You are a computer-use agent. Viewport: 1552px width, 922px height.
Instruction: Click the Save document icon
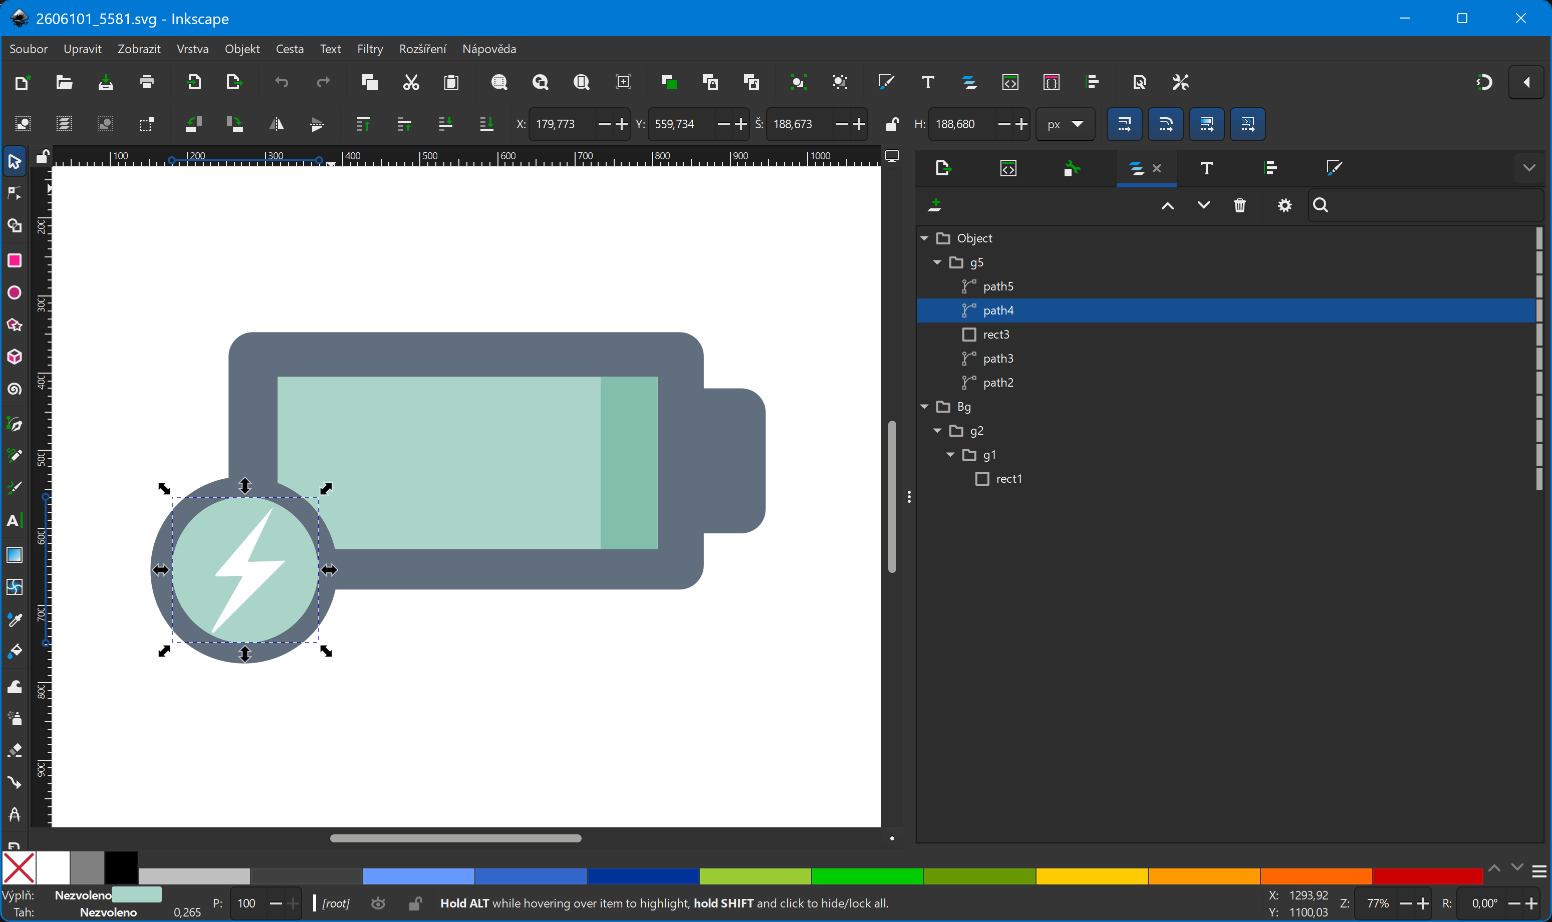coord(106,82)
